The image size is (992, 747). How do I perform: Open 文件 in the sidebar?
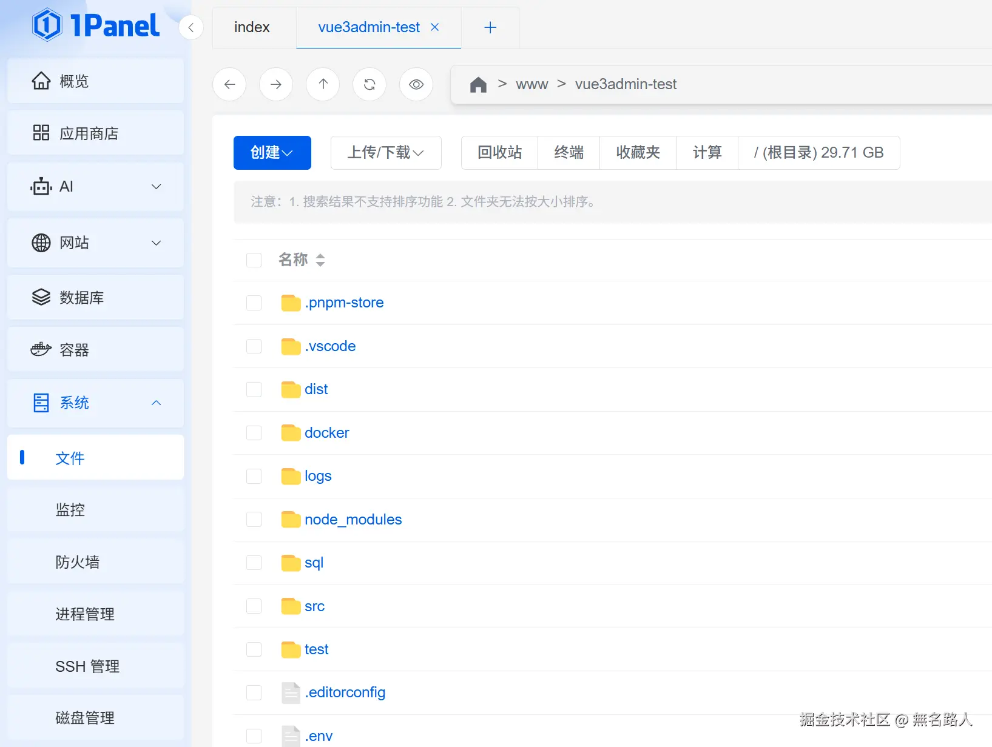click(x=96, y=458)
